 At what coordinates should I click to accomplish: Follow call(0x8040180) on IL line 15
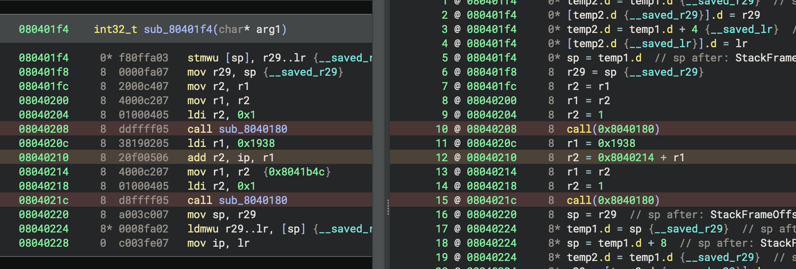(613, 200)
